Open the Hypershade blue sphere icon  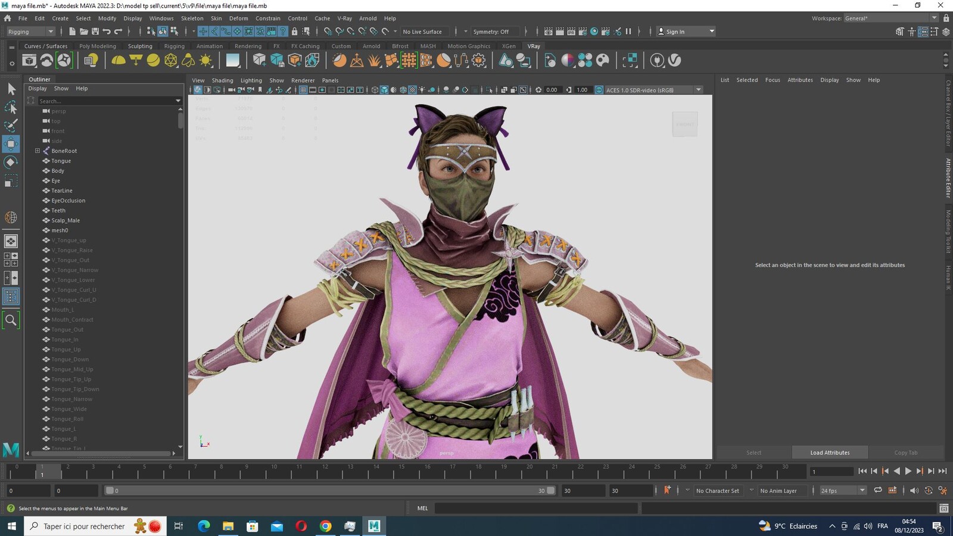point(594,32)
